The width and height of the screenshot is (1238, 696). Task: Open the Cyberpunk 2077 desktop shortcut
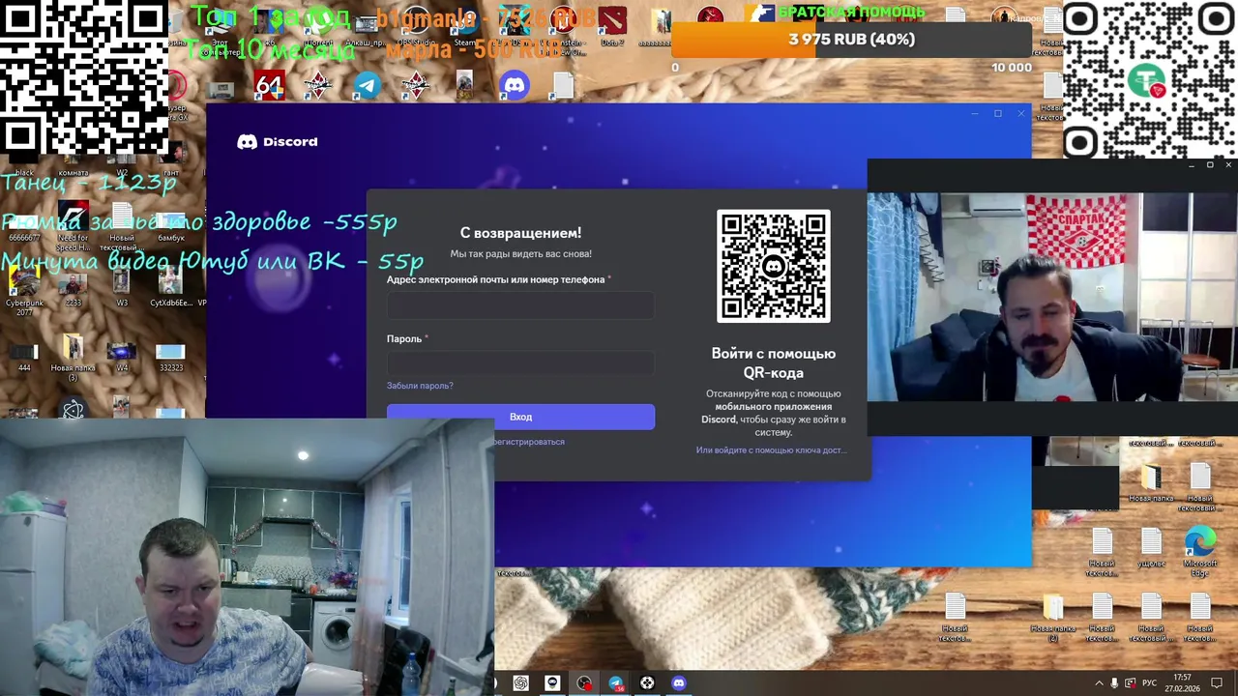pos(24,291)
